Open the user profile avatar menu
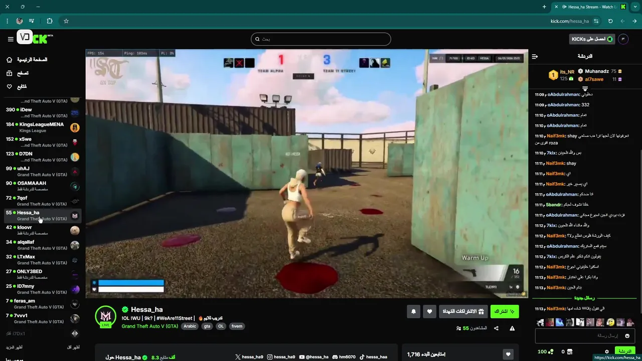 [623, 39]
